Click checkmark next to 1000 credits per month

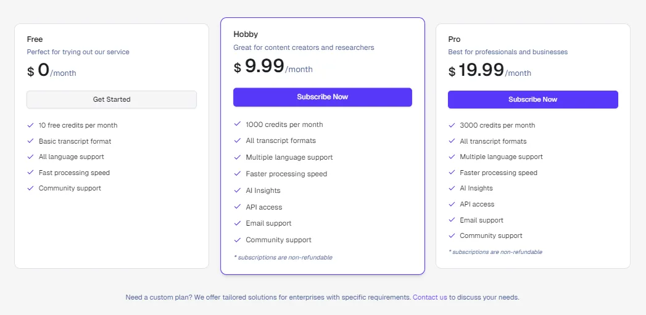pyautogui.click(x=237, y=124)
